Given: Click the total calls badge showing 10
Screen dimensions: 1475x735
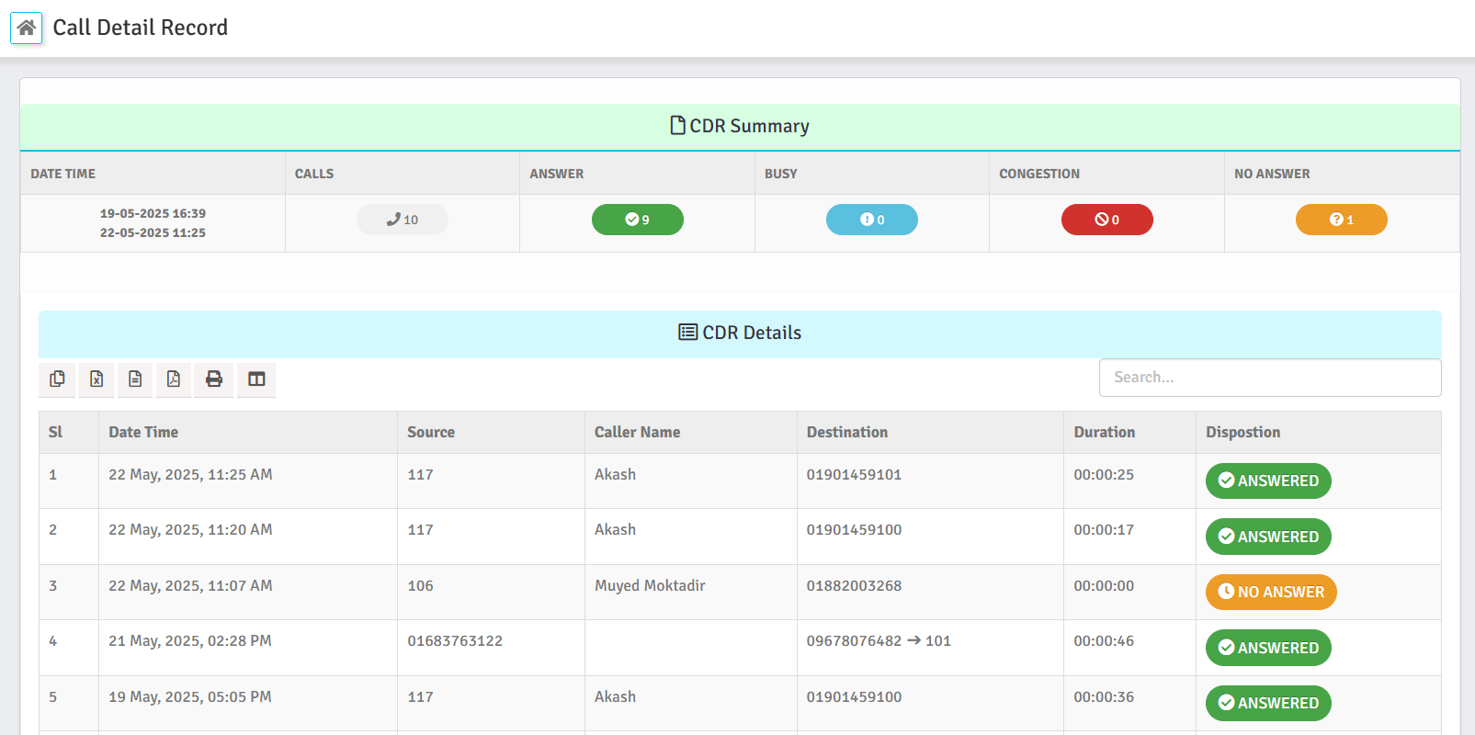Looking at the screenshot, I should (x=403, y=220).
